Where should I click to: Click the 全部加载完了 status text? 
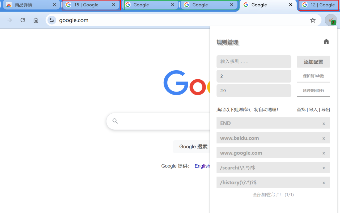pyautogui.click(x=273, y=195)
